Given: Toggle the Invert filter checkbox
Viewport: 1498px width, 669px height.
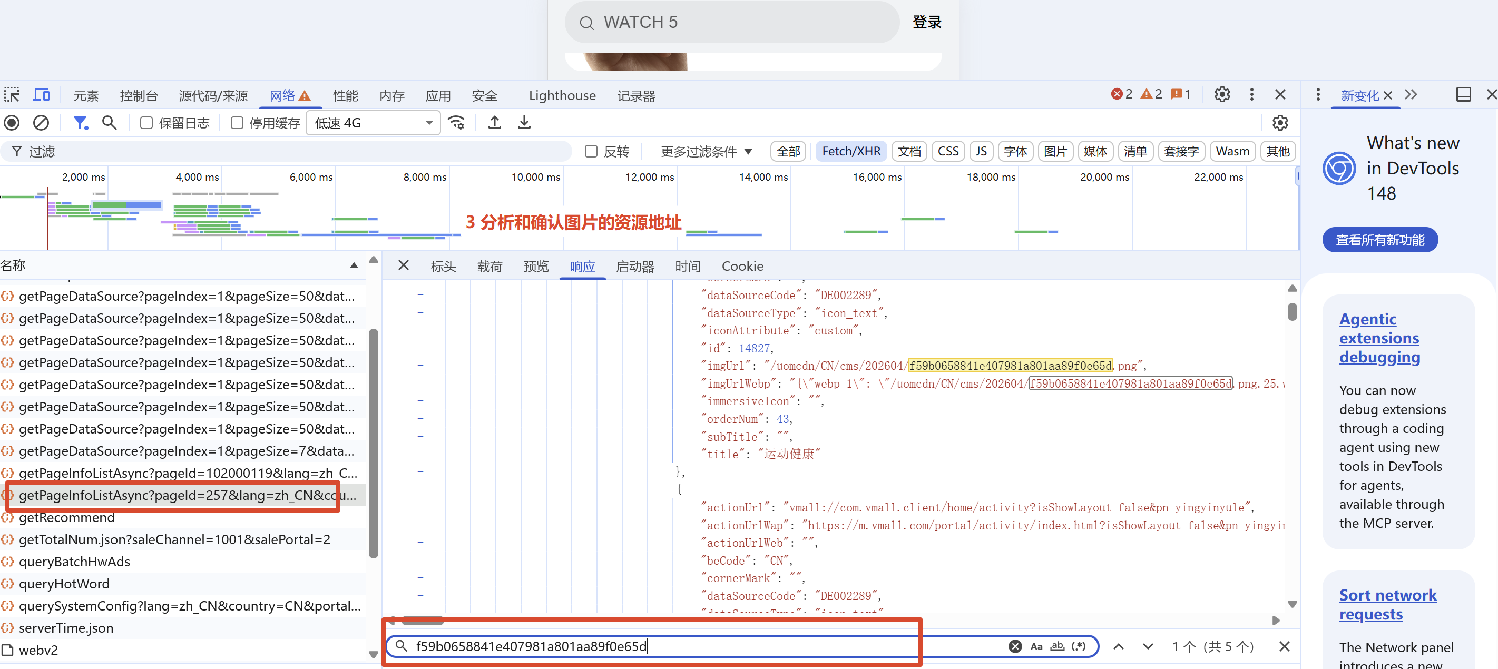Looking at the screenshot, I should [591, 151].
